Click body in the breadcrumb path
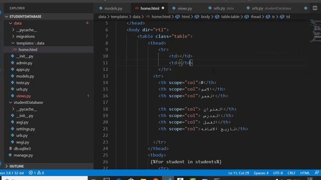Image resolution: width=321 pixels, height=180 pixels. click(x=205, y=16)
